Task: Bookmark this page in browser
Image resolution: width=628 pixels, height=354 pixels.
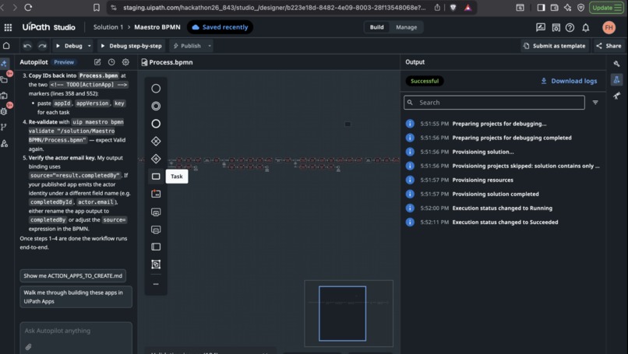Action: 96,8
